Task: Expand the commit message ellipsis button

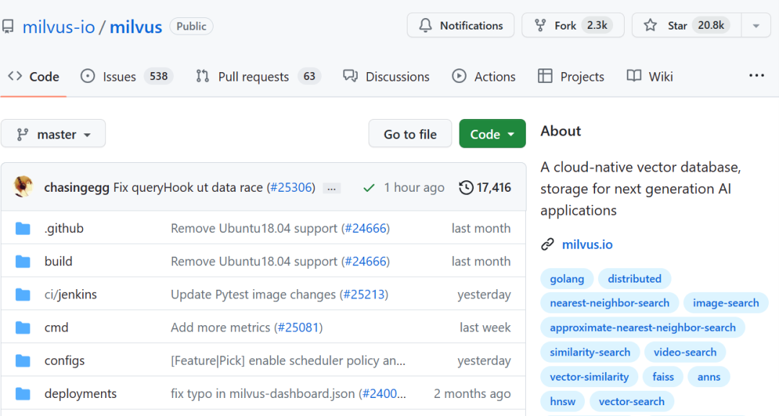Action: pyautogui.click(x=332, y=187)
